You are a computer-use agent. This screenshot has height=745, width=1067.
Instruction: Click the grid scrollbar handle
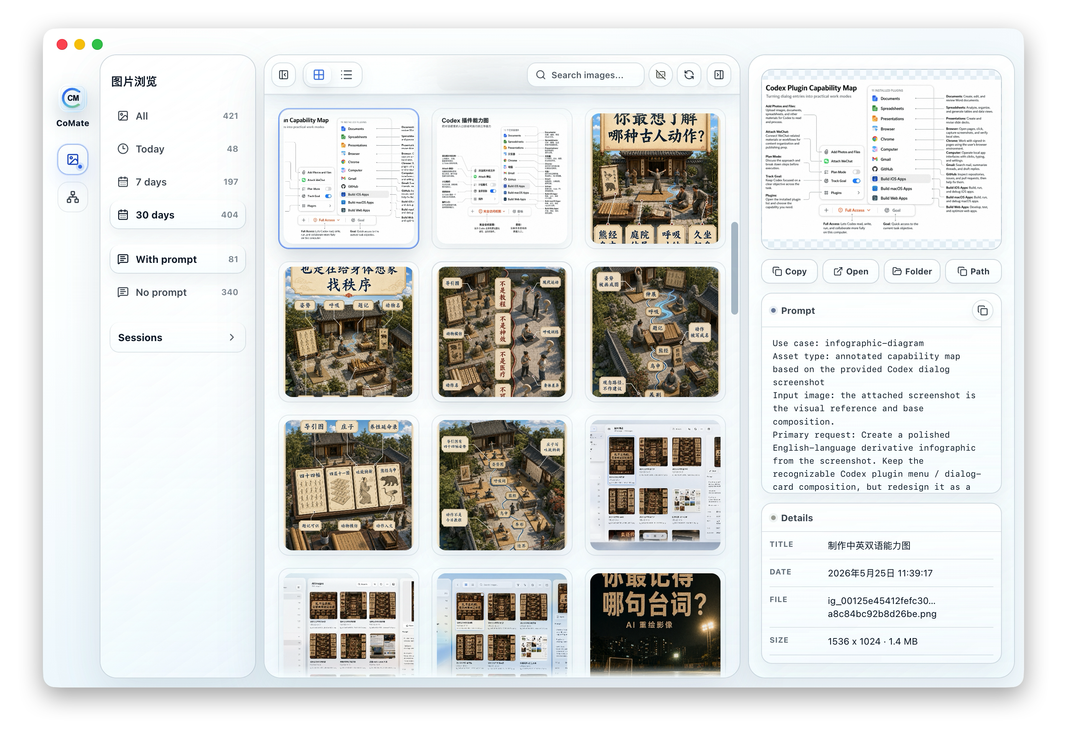735,268
